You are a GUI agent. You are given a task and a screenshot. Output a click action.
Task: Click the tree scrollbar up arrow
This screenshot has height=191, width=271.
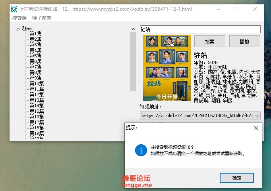tap(133, 29)
